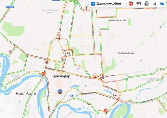Select road works sign above Северная ул.
Image resolution: width=167 pixels, height=118 pixels.
pos(47,61)
